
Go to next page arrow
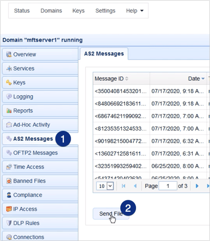(x=197, y=186)
